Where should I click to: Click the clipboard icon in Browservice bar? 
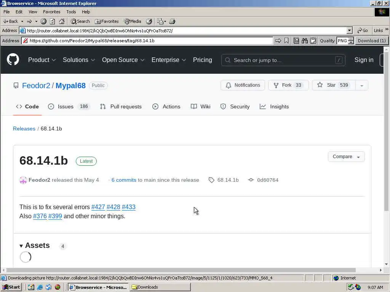[313, 41]
